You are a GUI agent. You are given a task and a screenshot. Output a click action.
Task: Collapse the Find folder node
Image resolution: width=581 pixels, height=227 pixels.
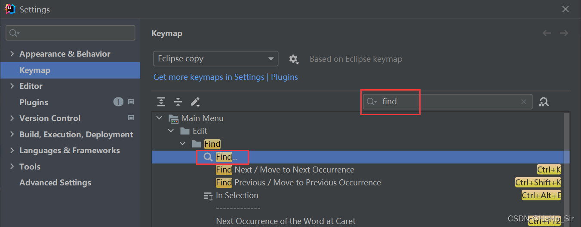click(183, 144)
